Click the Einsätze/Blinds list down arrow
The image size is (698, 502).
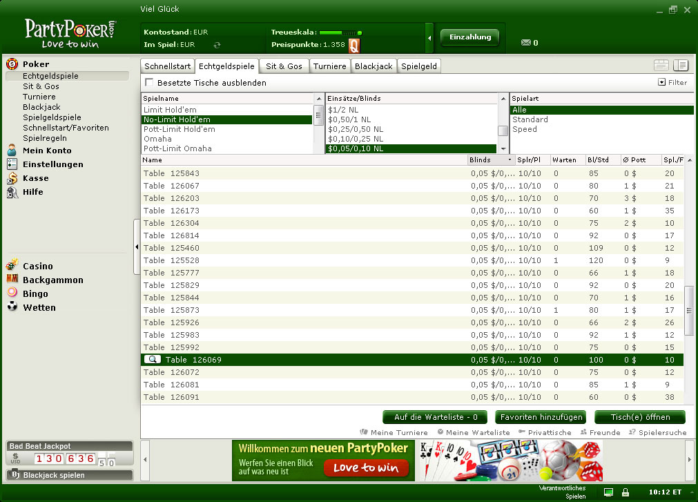[x=503, y=148]
